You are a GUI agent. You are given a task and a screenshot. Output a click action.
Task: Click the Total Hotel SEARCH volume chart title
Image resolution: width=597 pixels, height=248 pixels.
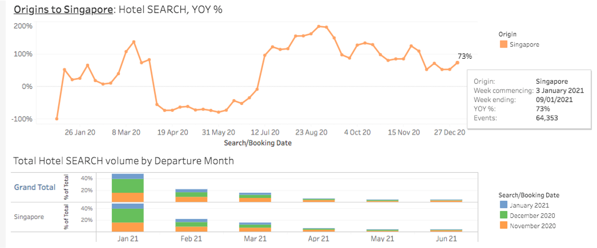[124, 161]
